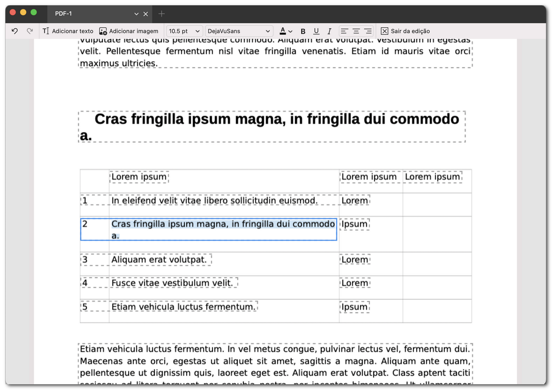
Task: Open the PDF-1 tab dropdown chevron
Action: pos(135,14)
